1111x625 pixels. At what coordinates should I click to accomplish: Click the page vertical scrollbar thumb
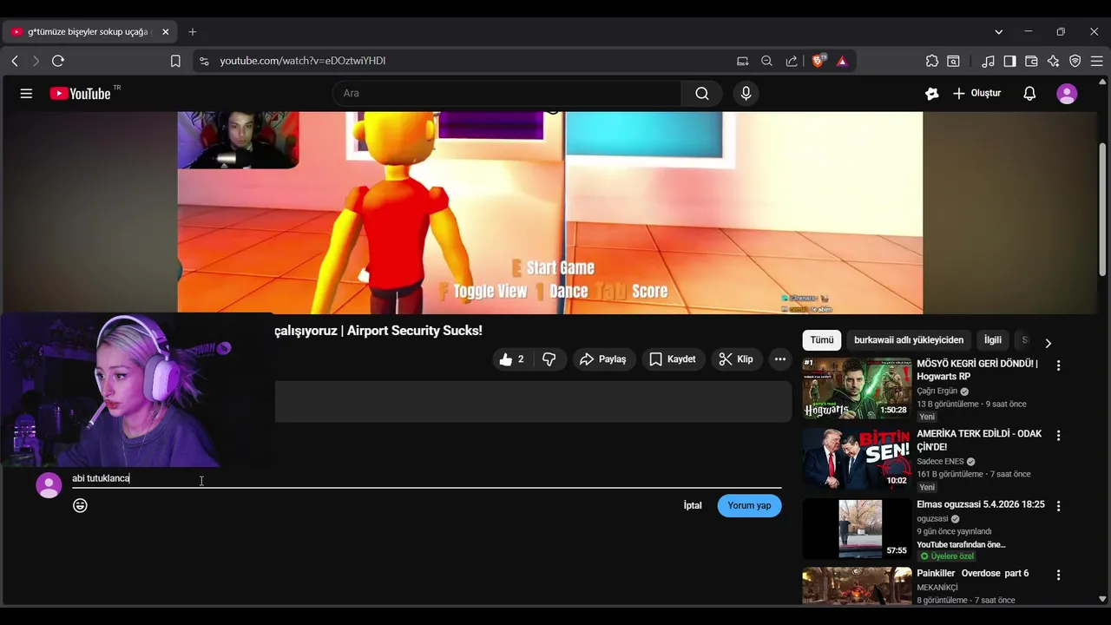tap(1102, 209)
